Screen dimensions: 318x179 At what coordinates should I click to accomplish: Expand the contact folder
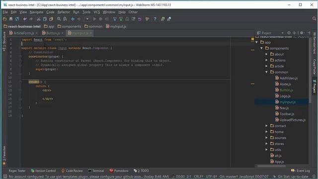(266, 126)
